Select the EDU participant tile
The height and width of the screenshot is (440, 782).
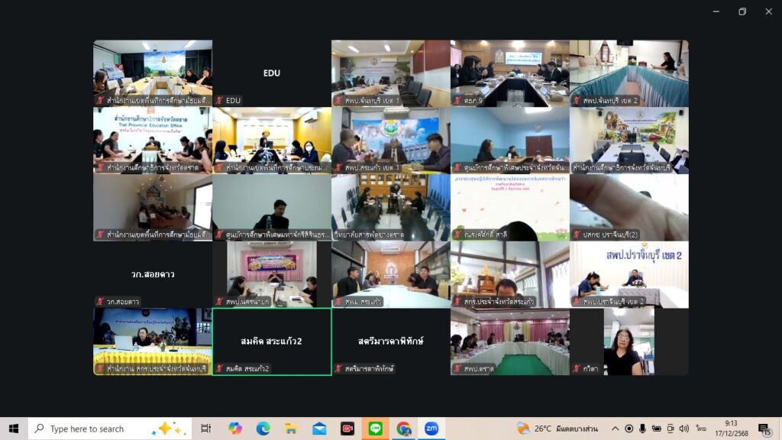tap(272, 73)
